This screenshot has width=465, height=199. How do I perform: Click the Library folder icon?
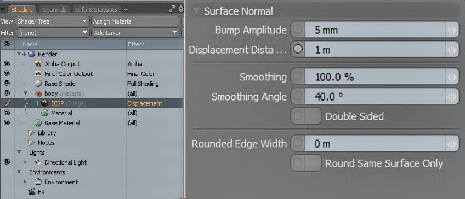[31, 133]
